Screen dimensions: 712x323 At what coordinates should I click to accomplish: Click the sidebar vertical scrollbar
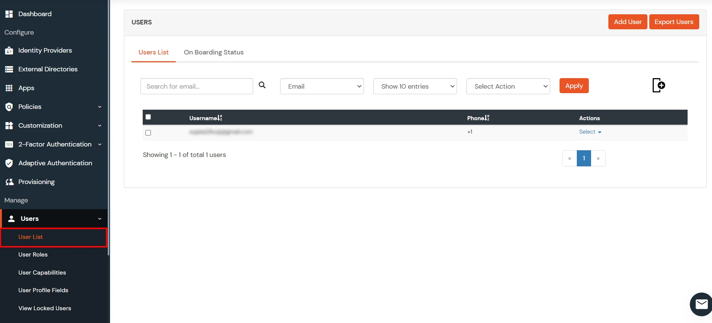pos(109,128)
